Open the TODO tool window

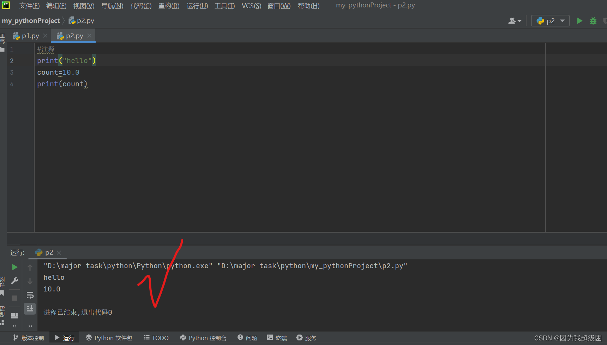156,338
